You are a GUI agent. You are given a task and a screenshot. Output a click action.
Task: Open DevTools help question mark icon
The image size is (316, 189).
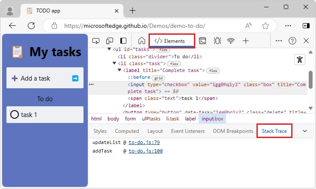tap(292, 41)
